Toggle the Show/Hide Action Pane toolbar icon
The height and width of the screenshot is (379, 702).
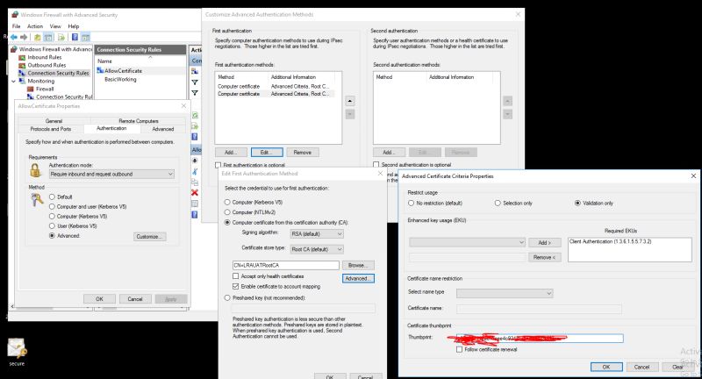click(85, 37)
